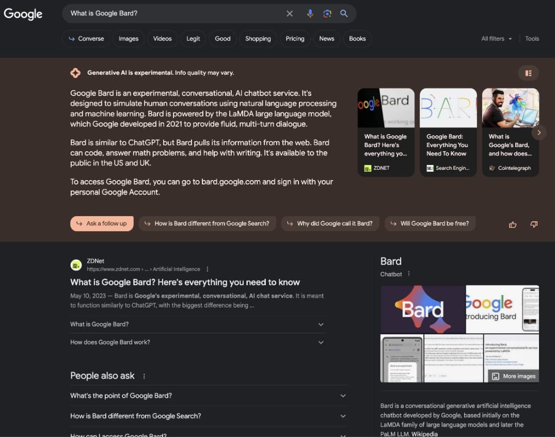Expand How is Bard different question in People also ask

point(208,416)
